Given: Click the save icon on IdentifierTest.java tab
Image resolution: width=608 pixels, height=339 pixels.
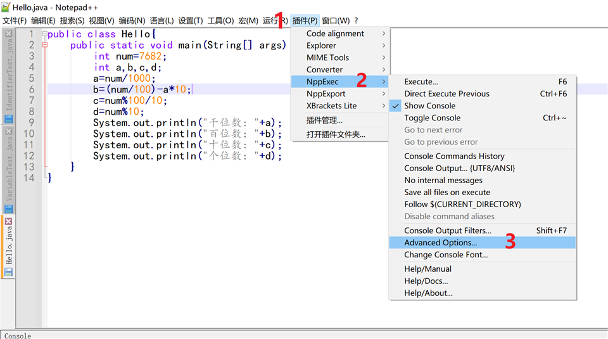Looking at the screenshot, I should [8, 118].
